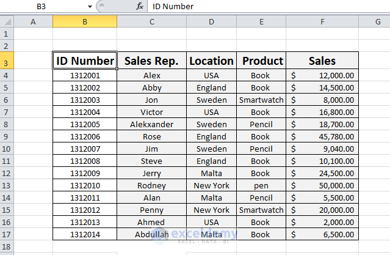Click the formula bar containing ID Number
Screen dimensions: 390x255
click(x=269, y=6)
